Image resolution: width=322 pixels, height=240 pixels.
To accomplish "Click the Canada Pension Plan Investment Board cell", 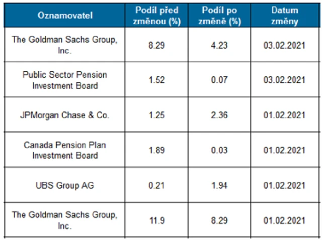I will click(65, 150).
